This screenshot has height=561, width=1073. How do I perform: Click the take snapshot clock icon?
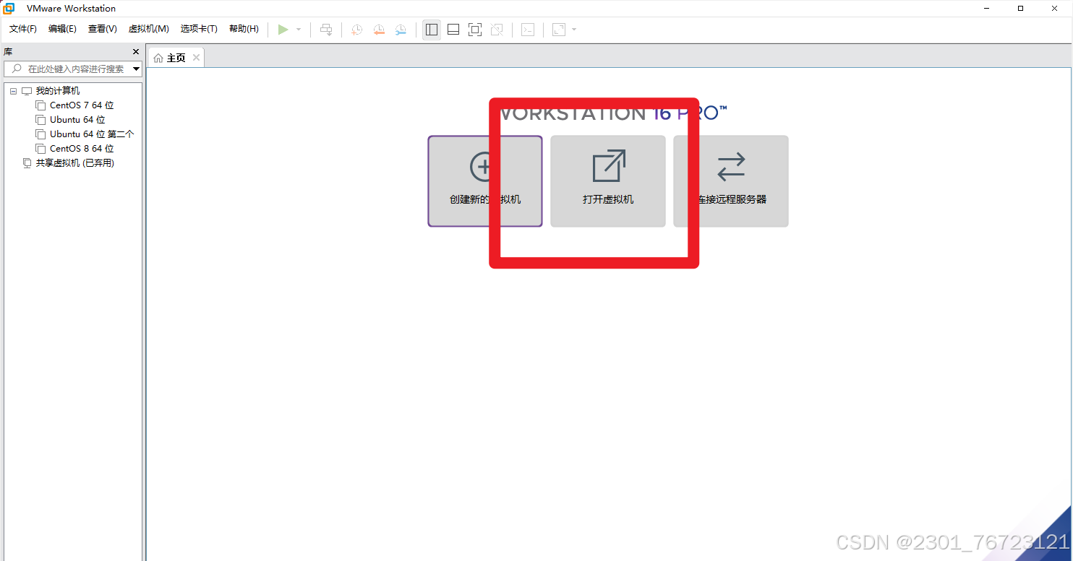[357, 30]
